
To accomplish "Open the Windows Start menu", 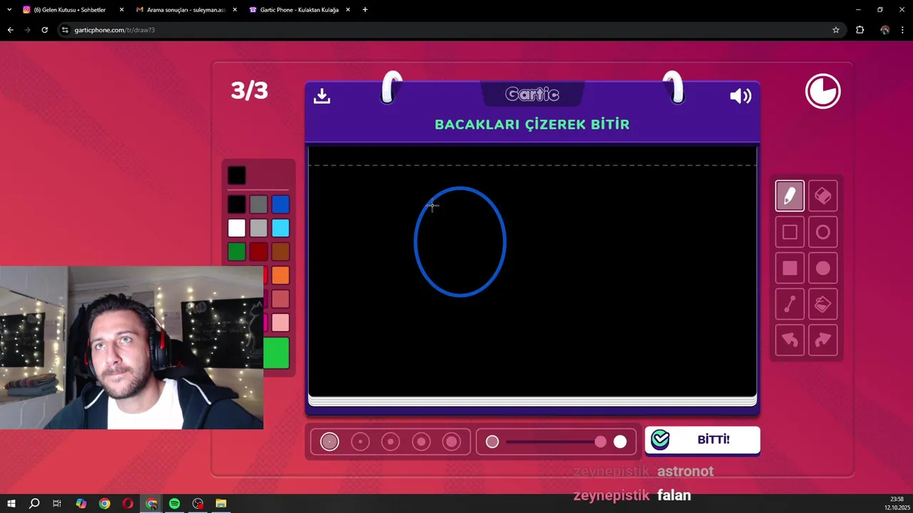I will [11, 504].
